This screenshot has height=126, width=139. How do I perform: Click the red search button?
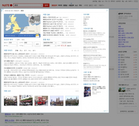[46, 5]
